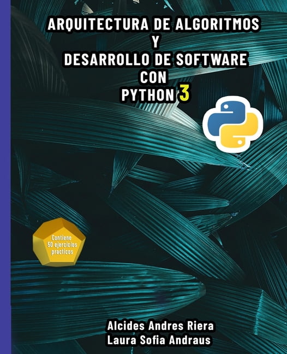Click the yellow number 3

(x=184, y=95)
